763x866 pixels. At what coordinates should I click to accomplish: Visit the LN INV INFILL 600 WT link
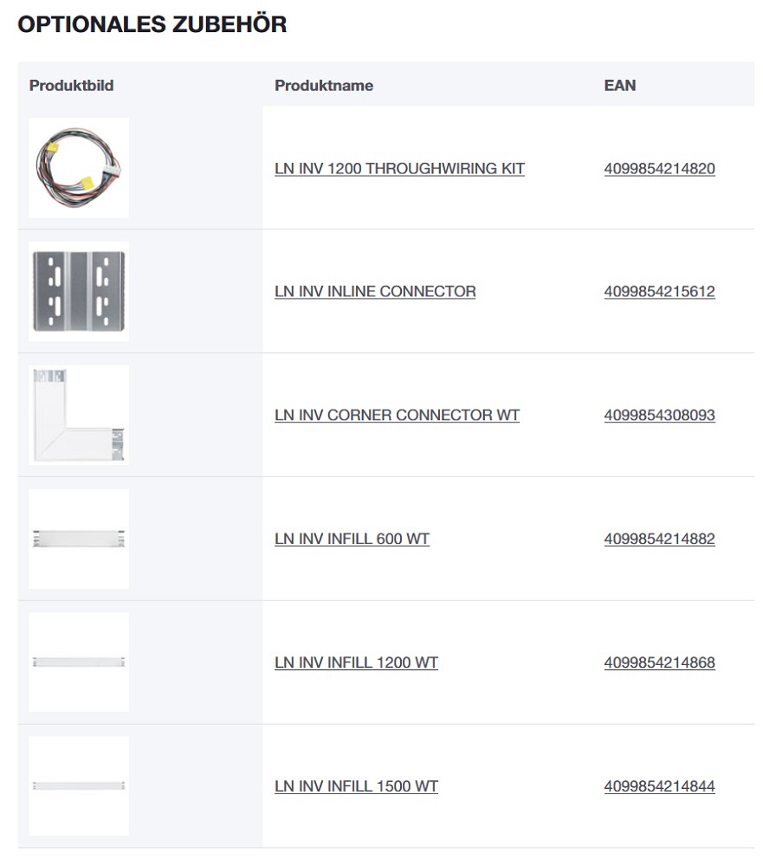pyautogui.click(x=352, y=539)
